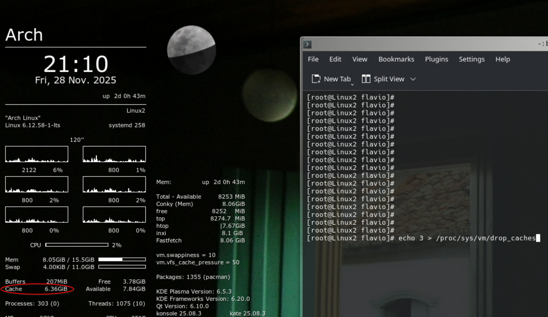Click the Split View panes icon
Image resolution: width=548 pixels, height=317 pixels.
(x=366, y=79)
